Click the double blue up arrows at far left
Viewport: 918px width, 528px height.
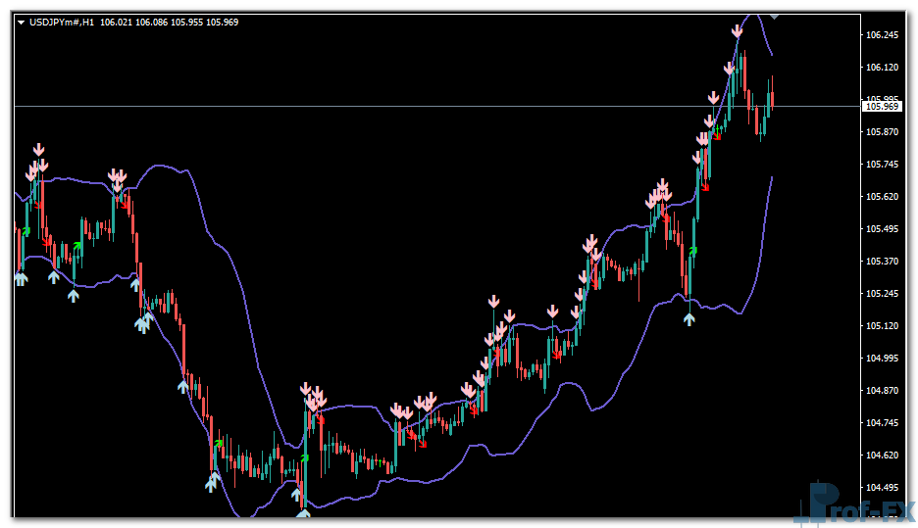point(21,279)
